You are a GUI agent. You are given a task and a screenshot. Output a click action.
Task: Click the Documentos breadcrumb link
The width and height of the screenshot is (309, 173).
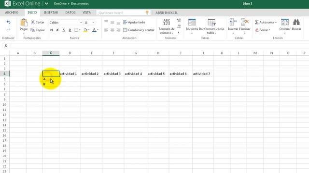[x=80, y=3]
